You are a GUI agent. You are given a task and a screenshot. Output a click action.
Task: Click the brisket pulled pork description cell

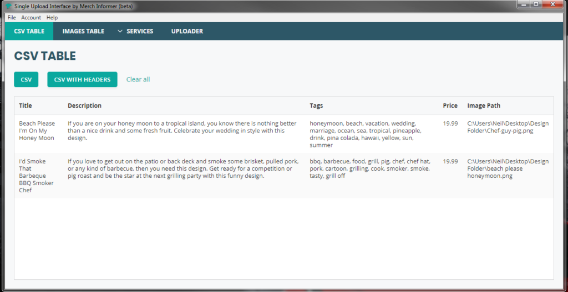[x=183, y=168]
